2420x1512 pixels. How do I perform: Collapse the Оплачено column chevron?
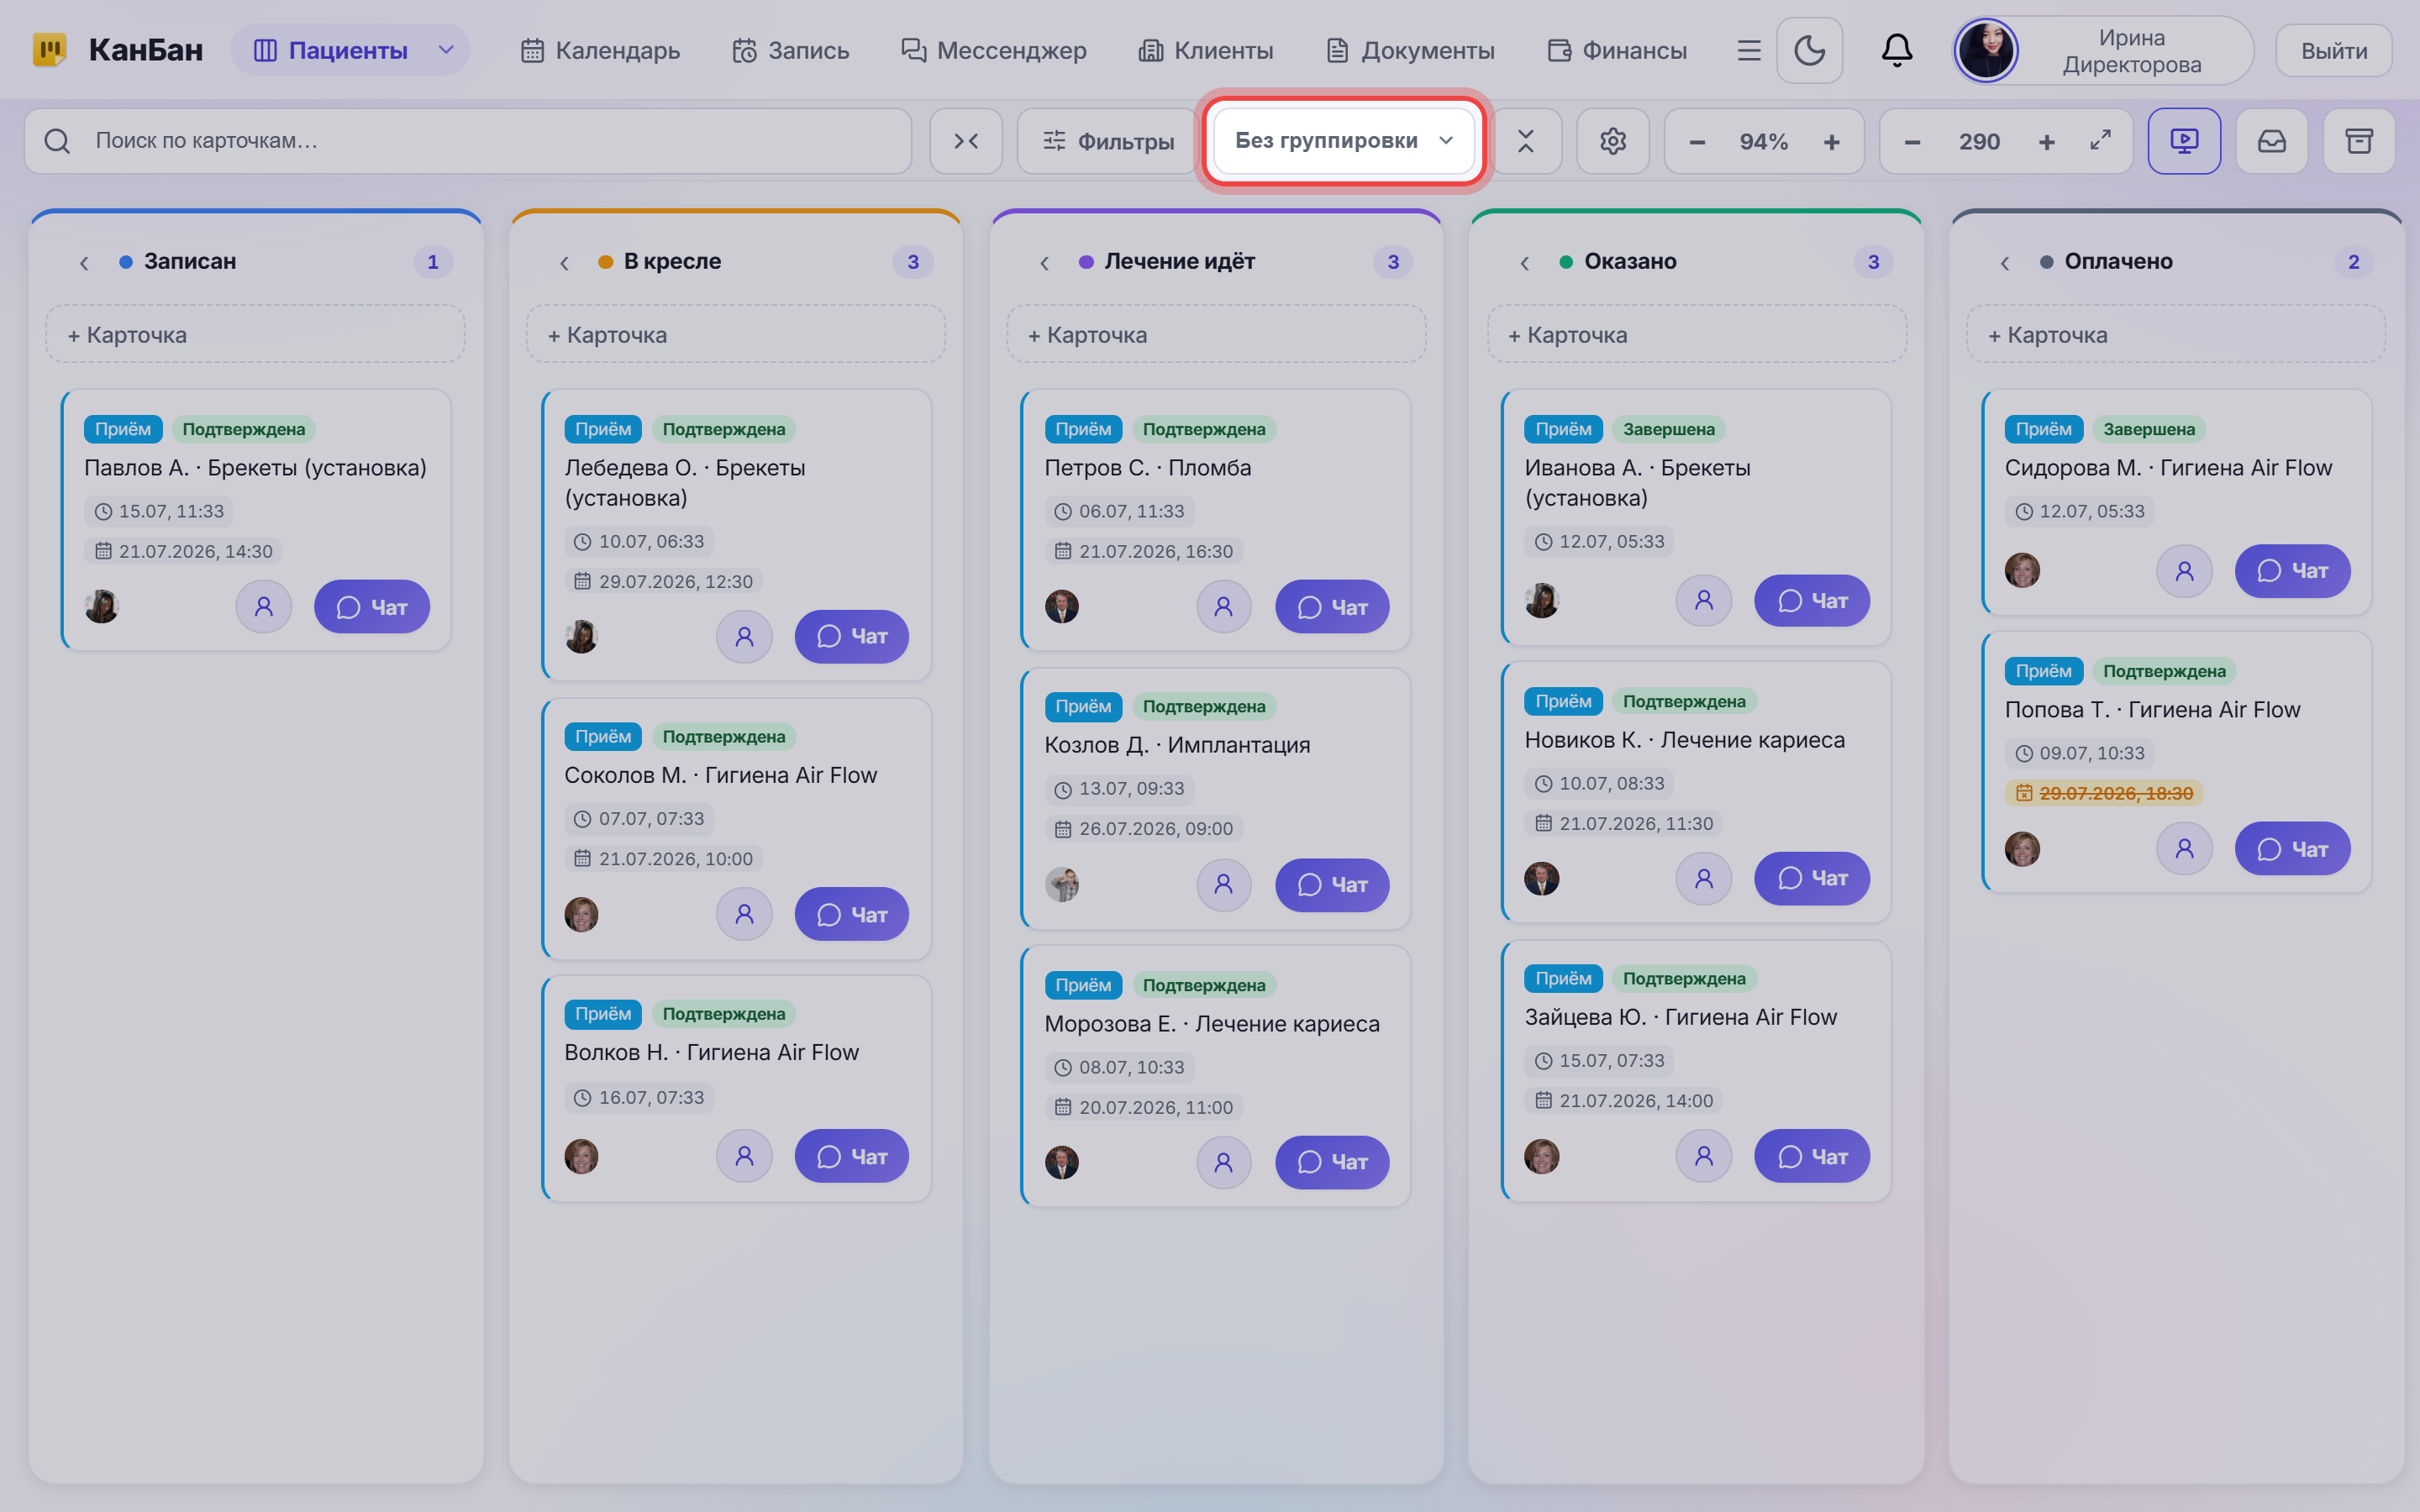(x=2005, y=262)
